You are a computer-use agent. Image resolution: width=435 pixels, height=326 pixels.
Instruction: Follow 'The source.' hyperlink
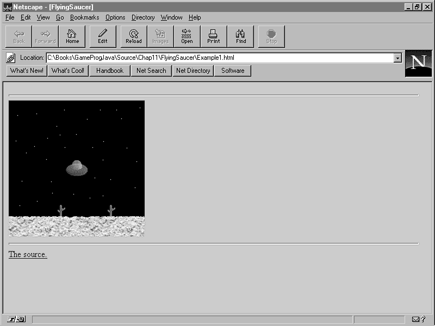tap(28, 254)
